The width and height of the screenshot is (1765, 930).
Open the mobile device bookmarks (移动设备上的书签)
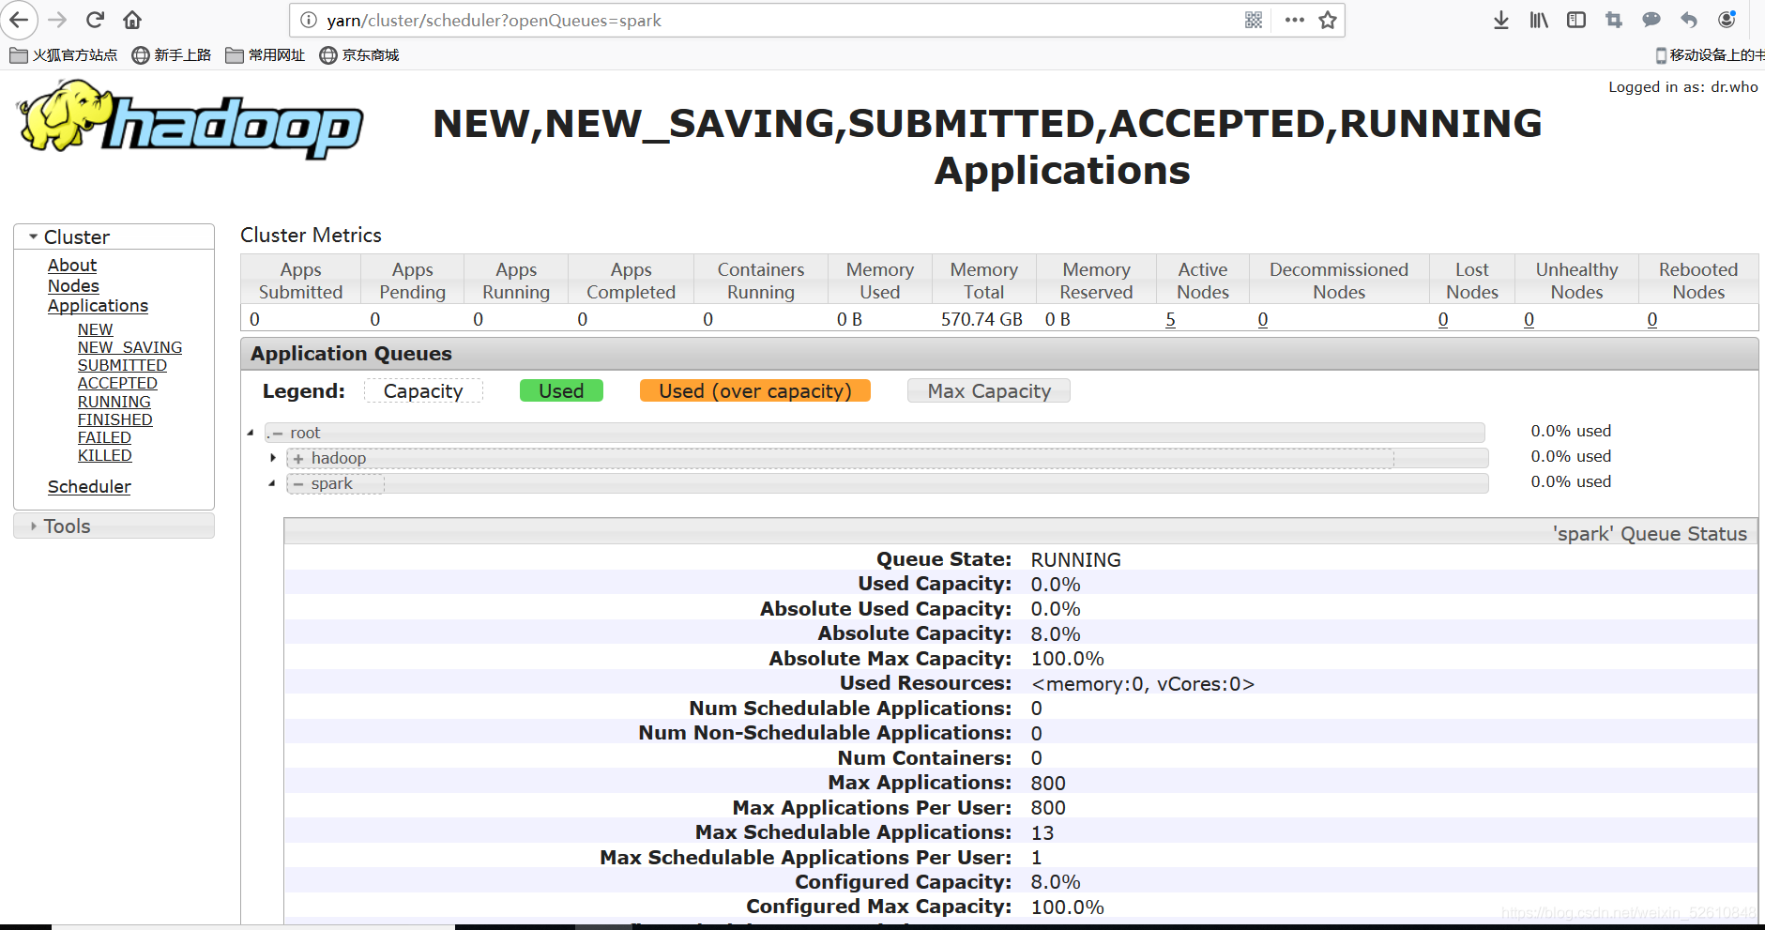click(x=1710, y=55)
